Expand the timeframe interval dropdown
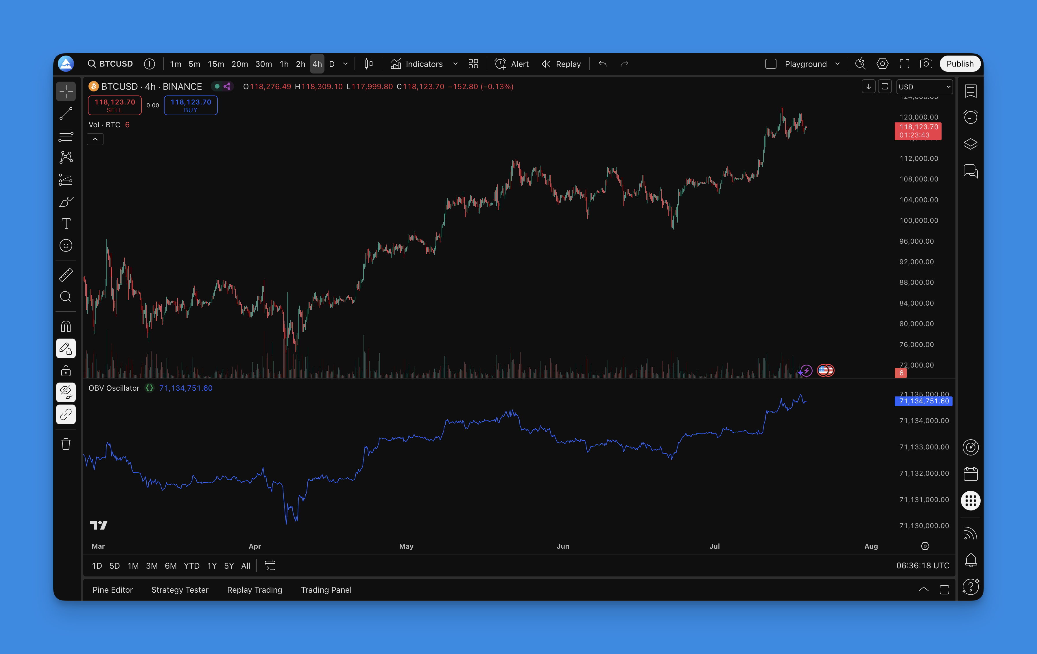Viewport: 1037px width, 654px height. pos(345,64)
